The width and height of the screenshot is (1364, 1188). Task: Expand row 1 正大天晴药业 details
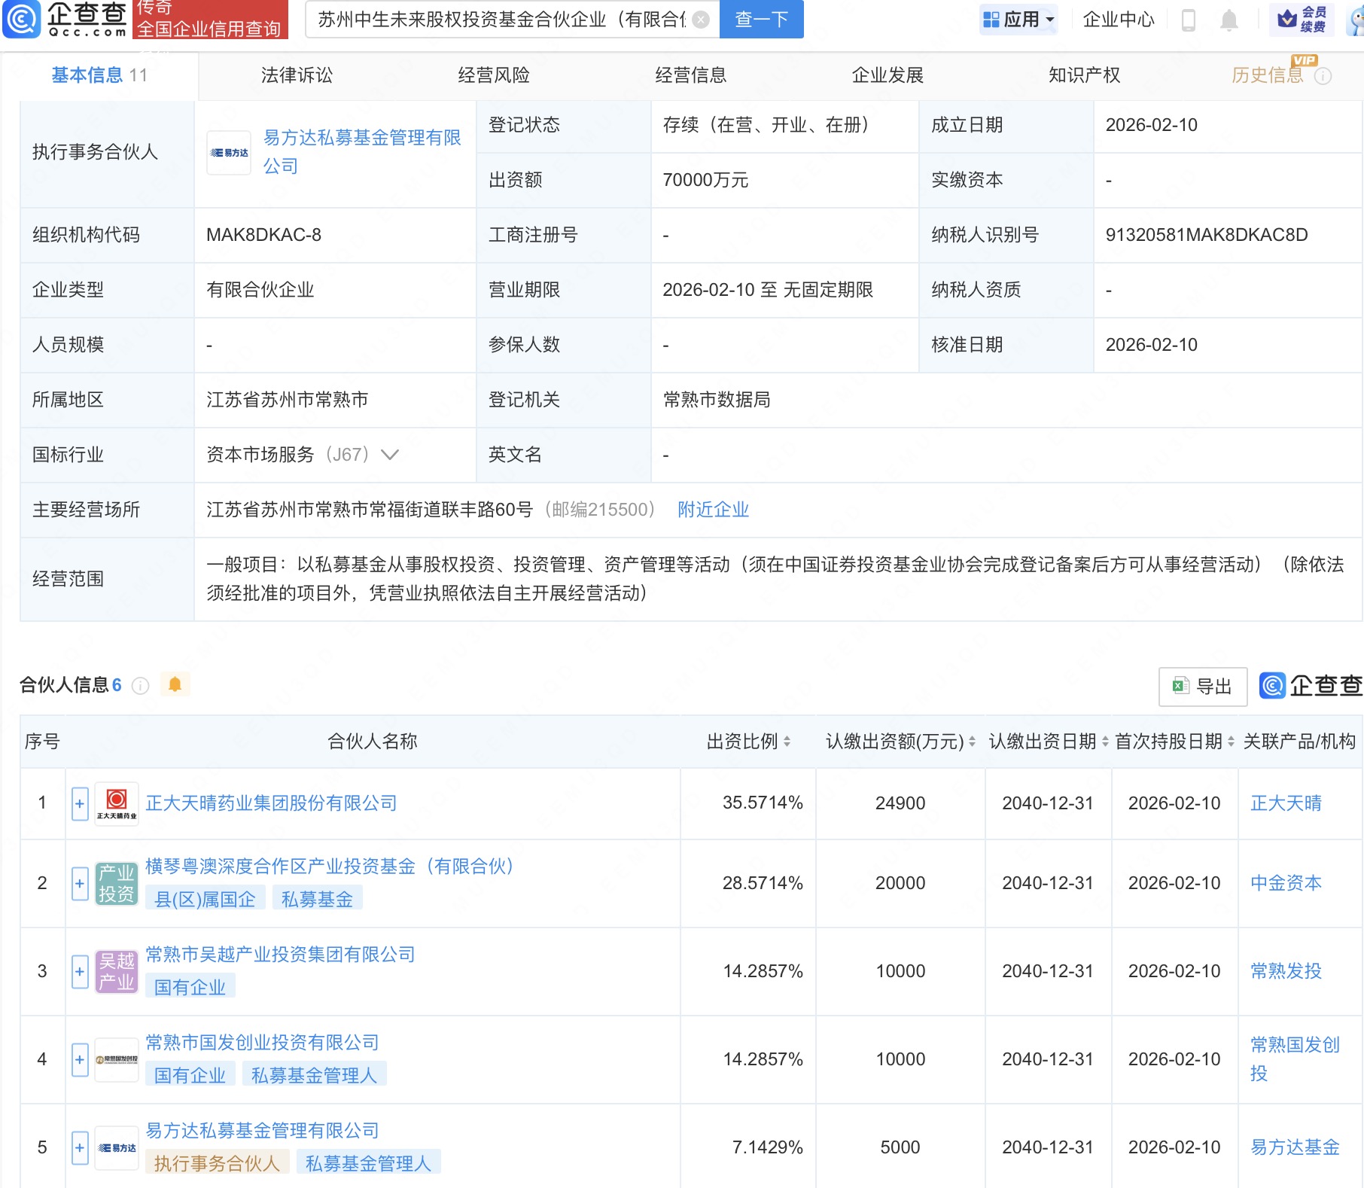pos(80,803)
